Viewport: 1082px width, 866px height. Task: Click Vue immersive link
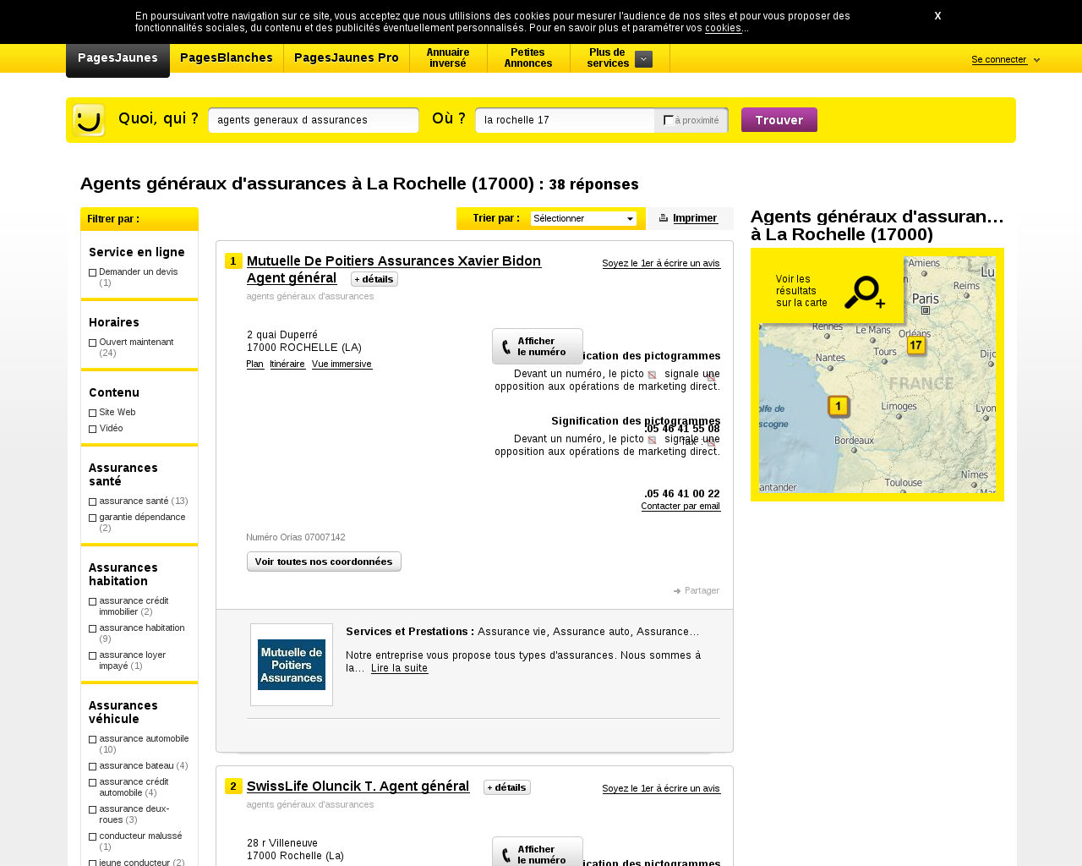pyautogui.click(x=342, y=364)
